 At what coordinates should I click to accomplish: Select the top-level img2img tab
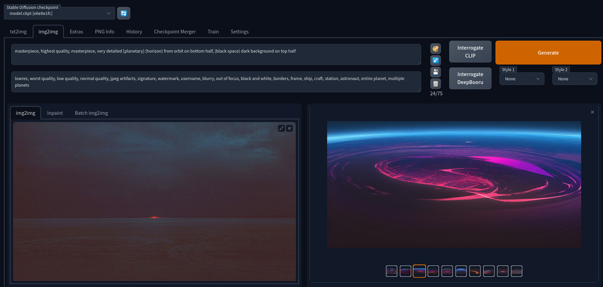point(48,32)
